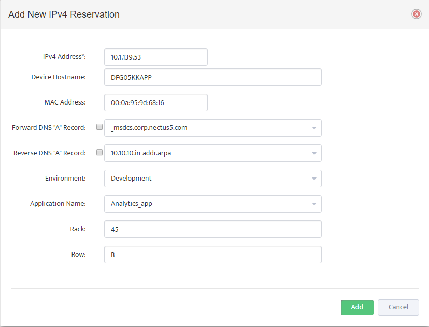Screen dimensions: 429x327
Task: Enable the Reverse DNS "A" Record checkbox
Action: 99,152
